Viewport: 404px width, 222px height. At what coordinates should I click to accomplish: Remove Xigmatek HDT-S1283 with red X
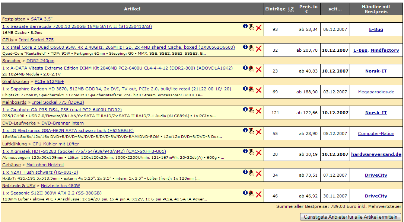click(x=259, y=152)
